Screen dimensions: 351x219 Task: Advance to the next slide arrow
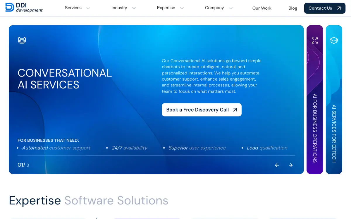(x=291, y=165)
